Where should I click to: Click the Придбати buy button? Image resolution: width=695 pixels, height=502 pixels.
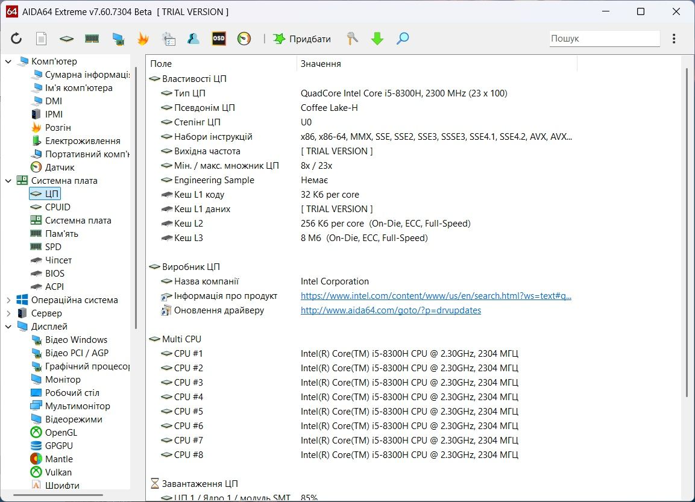tap(302, 39)
